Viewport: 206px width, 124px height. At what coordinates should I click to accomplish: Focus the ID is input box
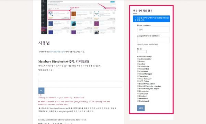point(142,52)
